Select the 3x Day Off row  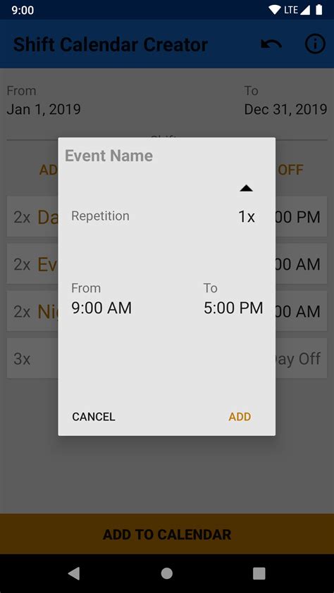(167, 358)
